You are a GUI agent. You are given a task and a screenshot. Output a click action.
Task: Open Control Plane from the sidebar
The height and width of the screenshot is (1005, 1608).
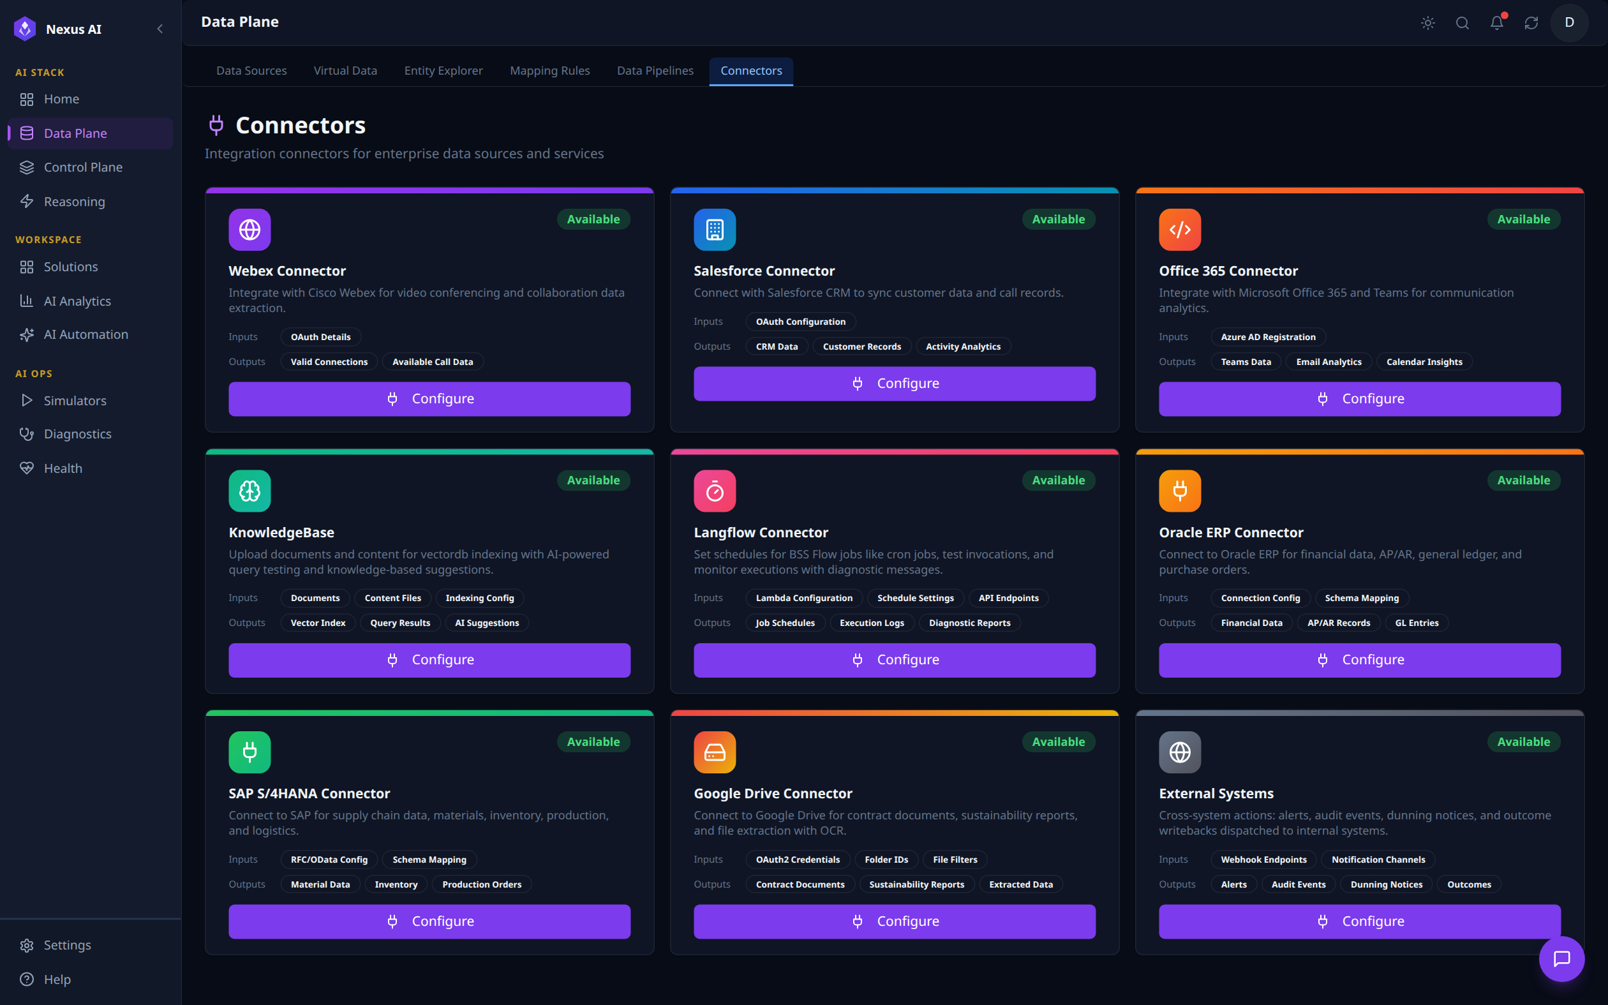[91, 167]
